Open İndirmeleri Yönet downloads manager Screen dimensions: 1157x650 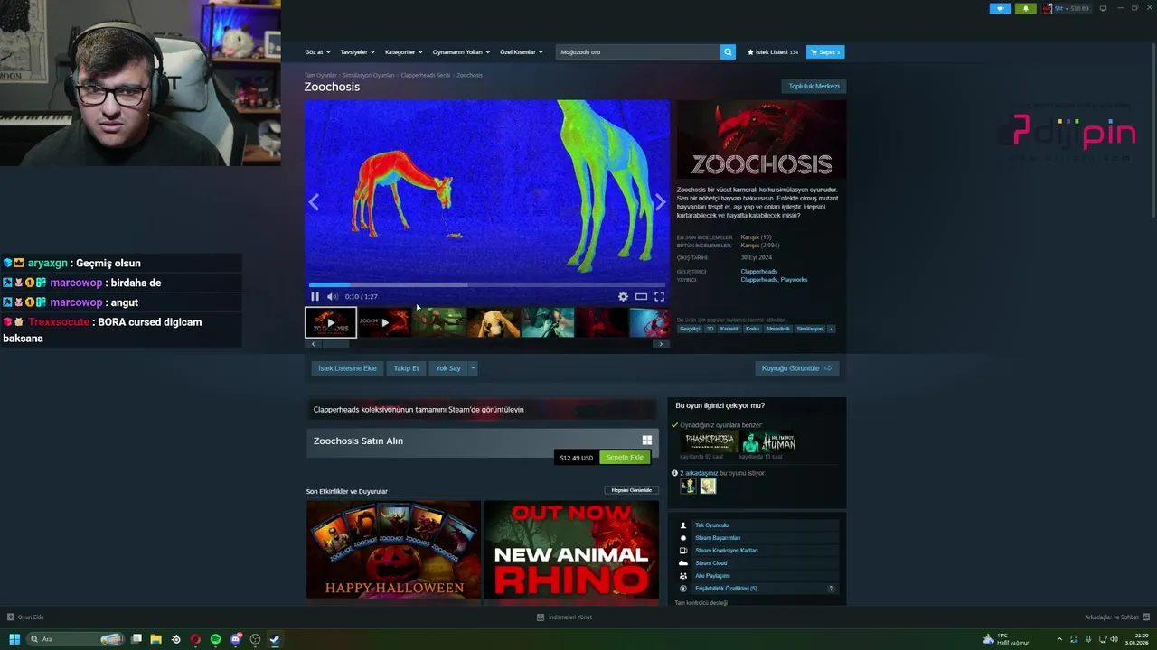coord(564,617)
